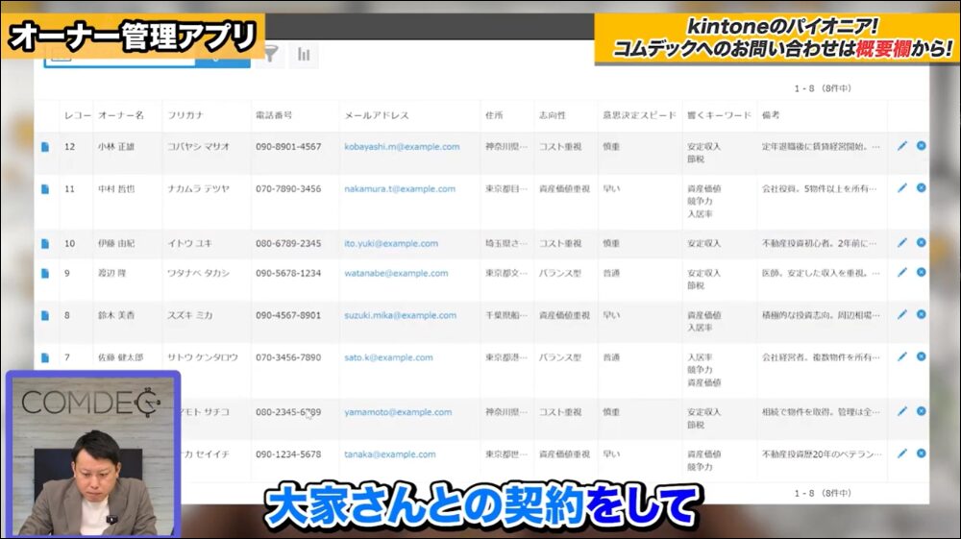Click the suzuki.mika@example.com email link
961x539 pixels.
[x=400, y=315]
